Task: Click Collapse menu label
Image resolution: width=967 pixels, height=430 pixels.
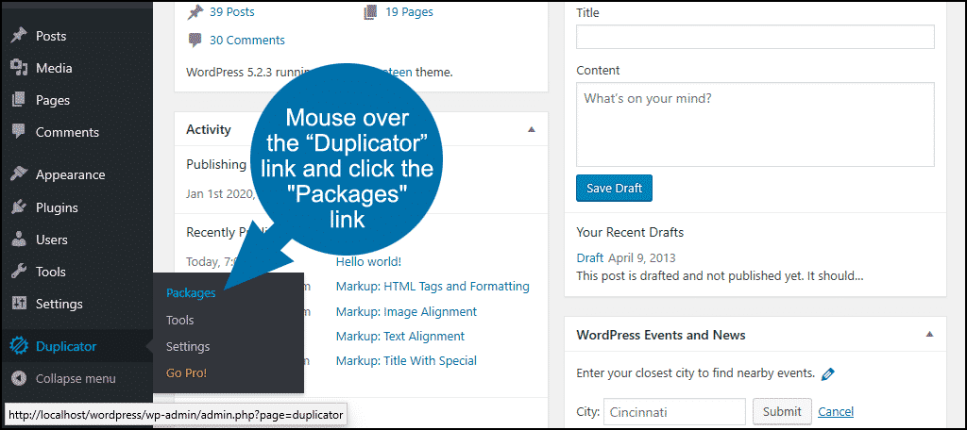Action: 76,378
